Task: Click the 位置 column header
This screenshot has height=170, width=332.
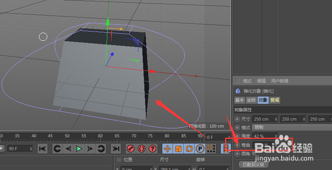Action: coord(128,159)
